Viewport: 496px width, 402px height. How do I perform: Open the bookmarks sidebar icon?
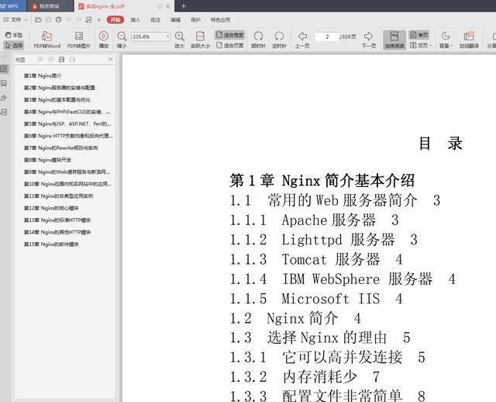coord(4,69)
